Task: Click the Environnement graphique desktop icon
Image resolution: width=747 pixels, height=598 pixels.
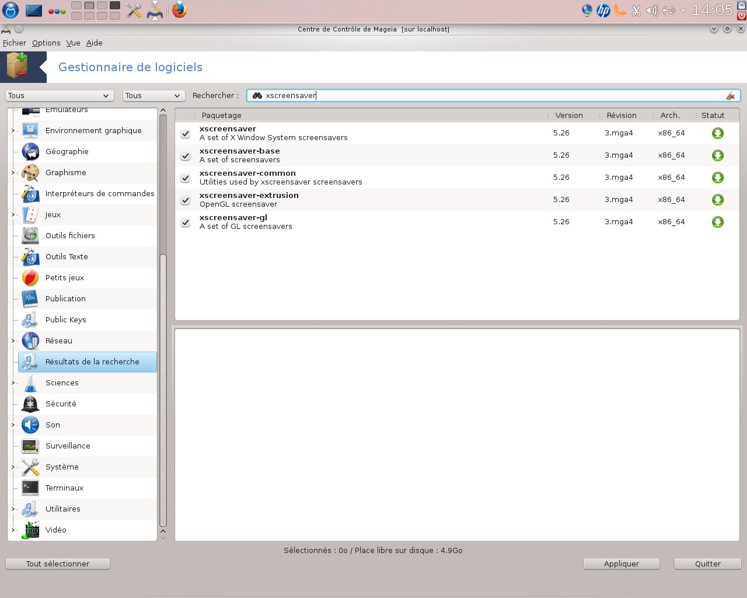Action: point(30,131)
